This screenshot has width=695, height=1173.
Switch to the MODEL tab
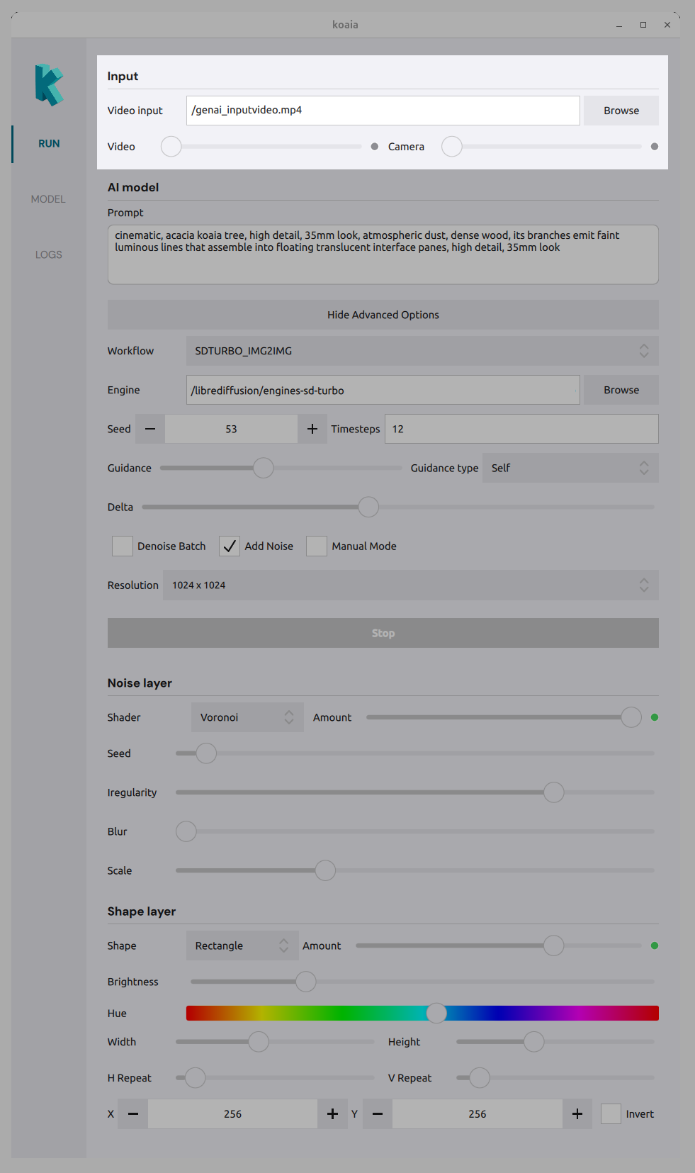[x=48, y=199]
